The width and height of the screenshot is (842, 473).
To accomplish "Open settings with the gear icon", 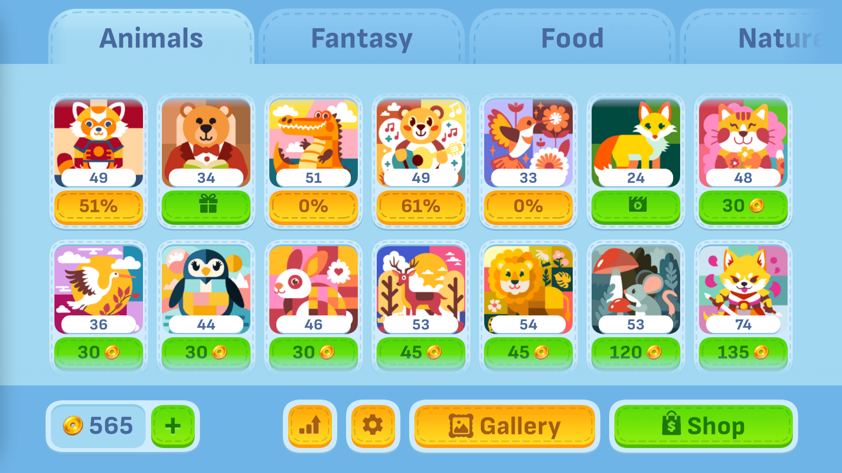I will coord(373,426).
